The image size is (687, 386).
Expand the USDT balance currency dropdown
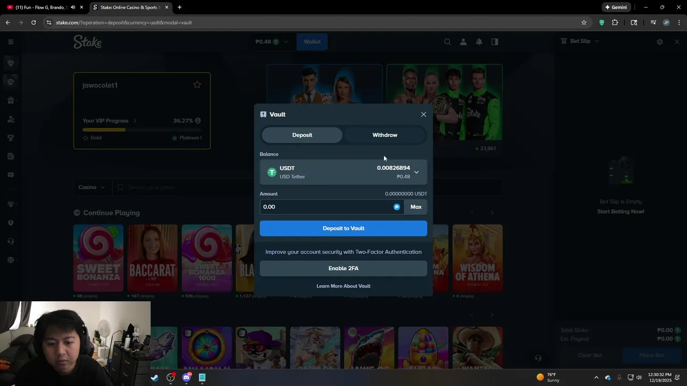[x=343, y=172]
